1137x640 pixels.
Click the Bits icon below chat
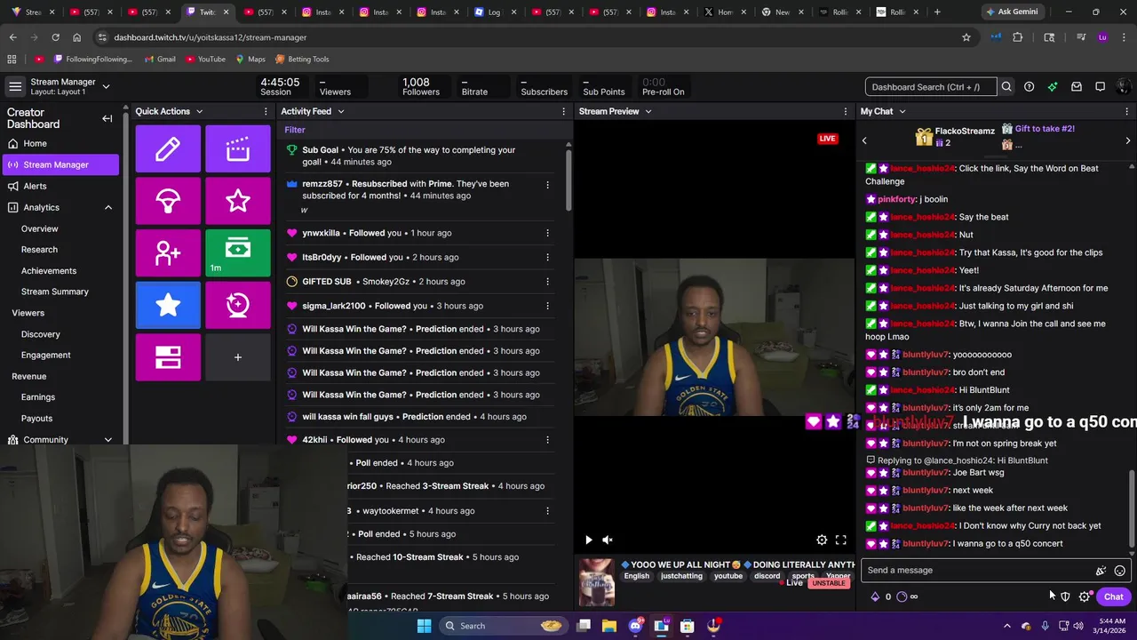(x=875, y=596)
